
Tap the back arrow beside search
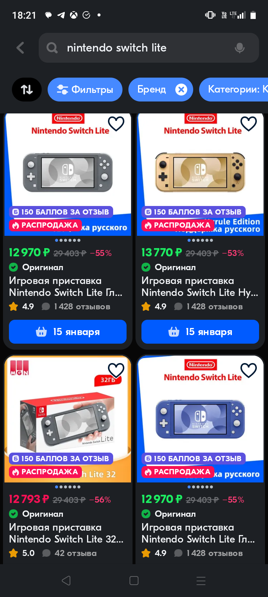[x=20, y=48]
